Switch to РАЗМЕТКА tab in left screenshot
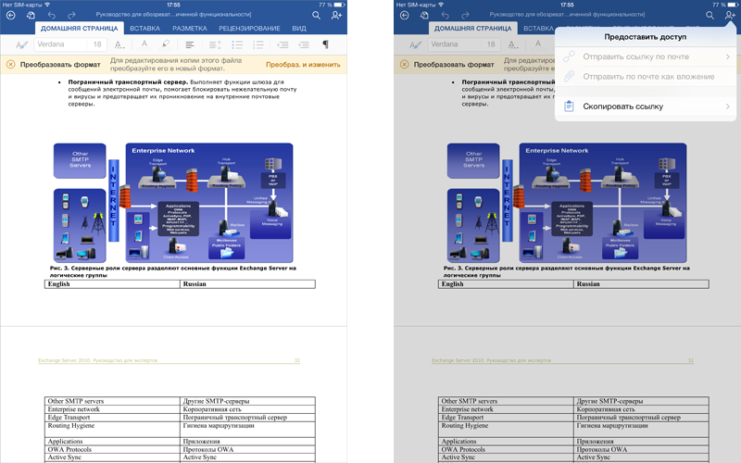741x463 pixels. [x=190, y=29]
